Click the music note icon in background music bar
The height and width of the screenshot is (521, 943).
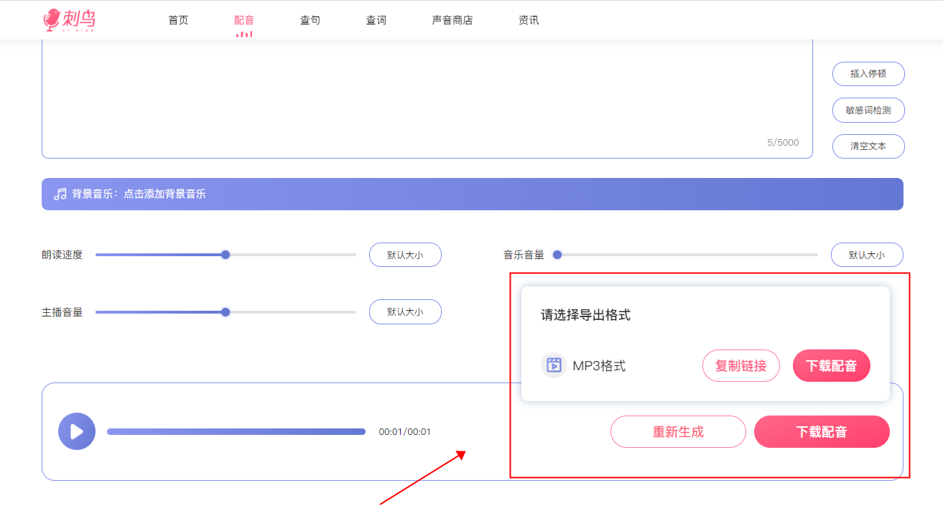(x=60, y=194)
